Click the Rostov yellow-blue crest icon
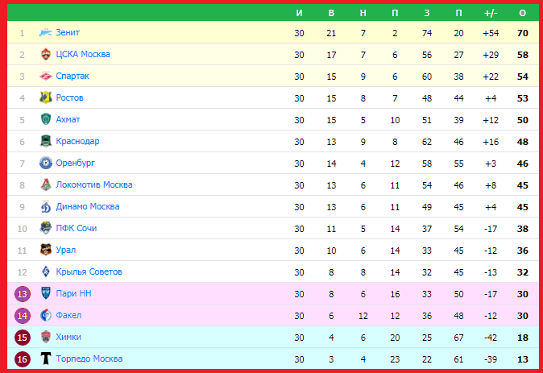 pyautogui.click(x=46, y=97)
